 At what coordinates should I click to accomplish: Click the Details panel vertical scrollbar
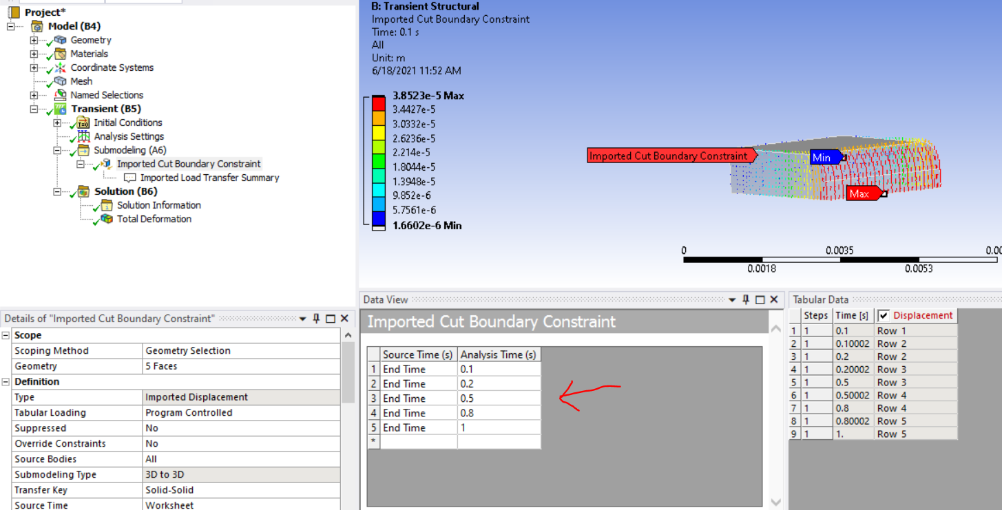coord(348,373)
